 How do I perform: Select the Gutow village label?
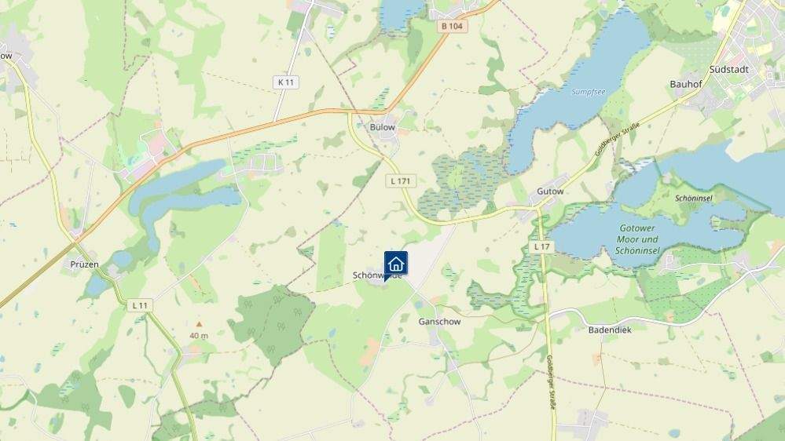pyautogui.click(x=550, y=191)
